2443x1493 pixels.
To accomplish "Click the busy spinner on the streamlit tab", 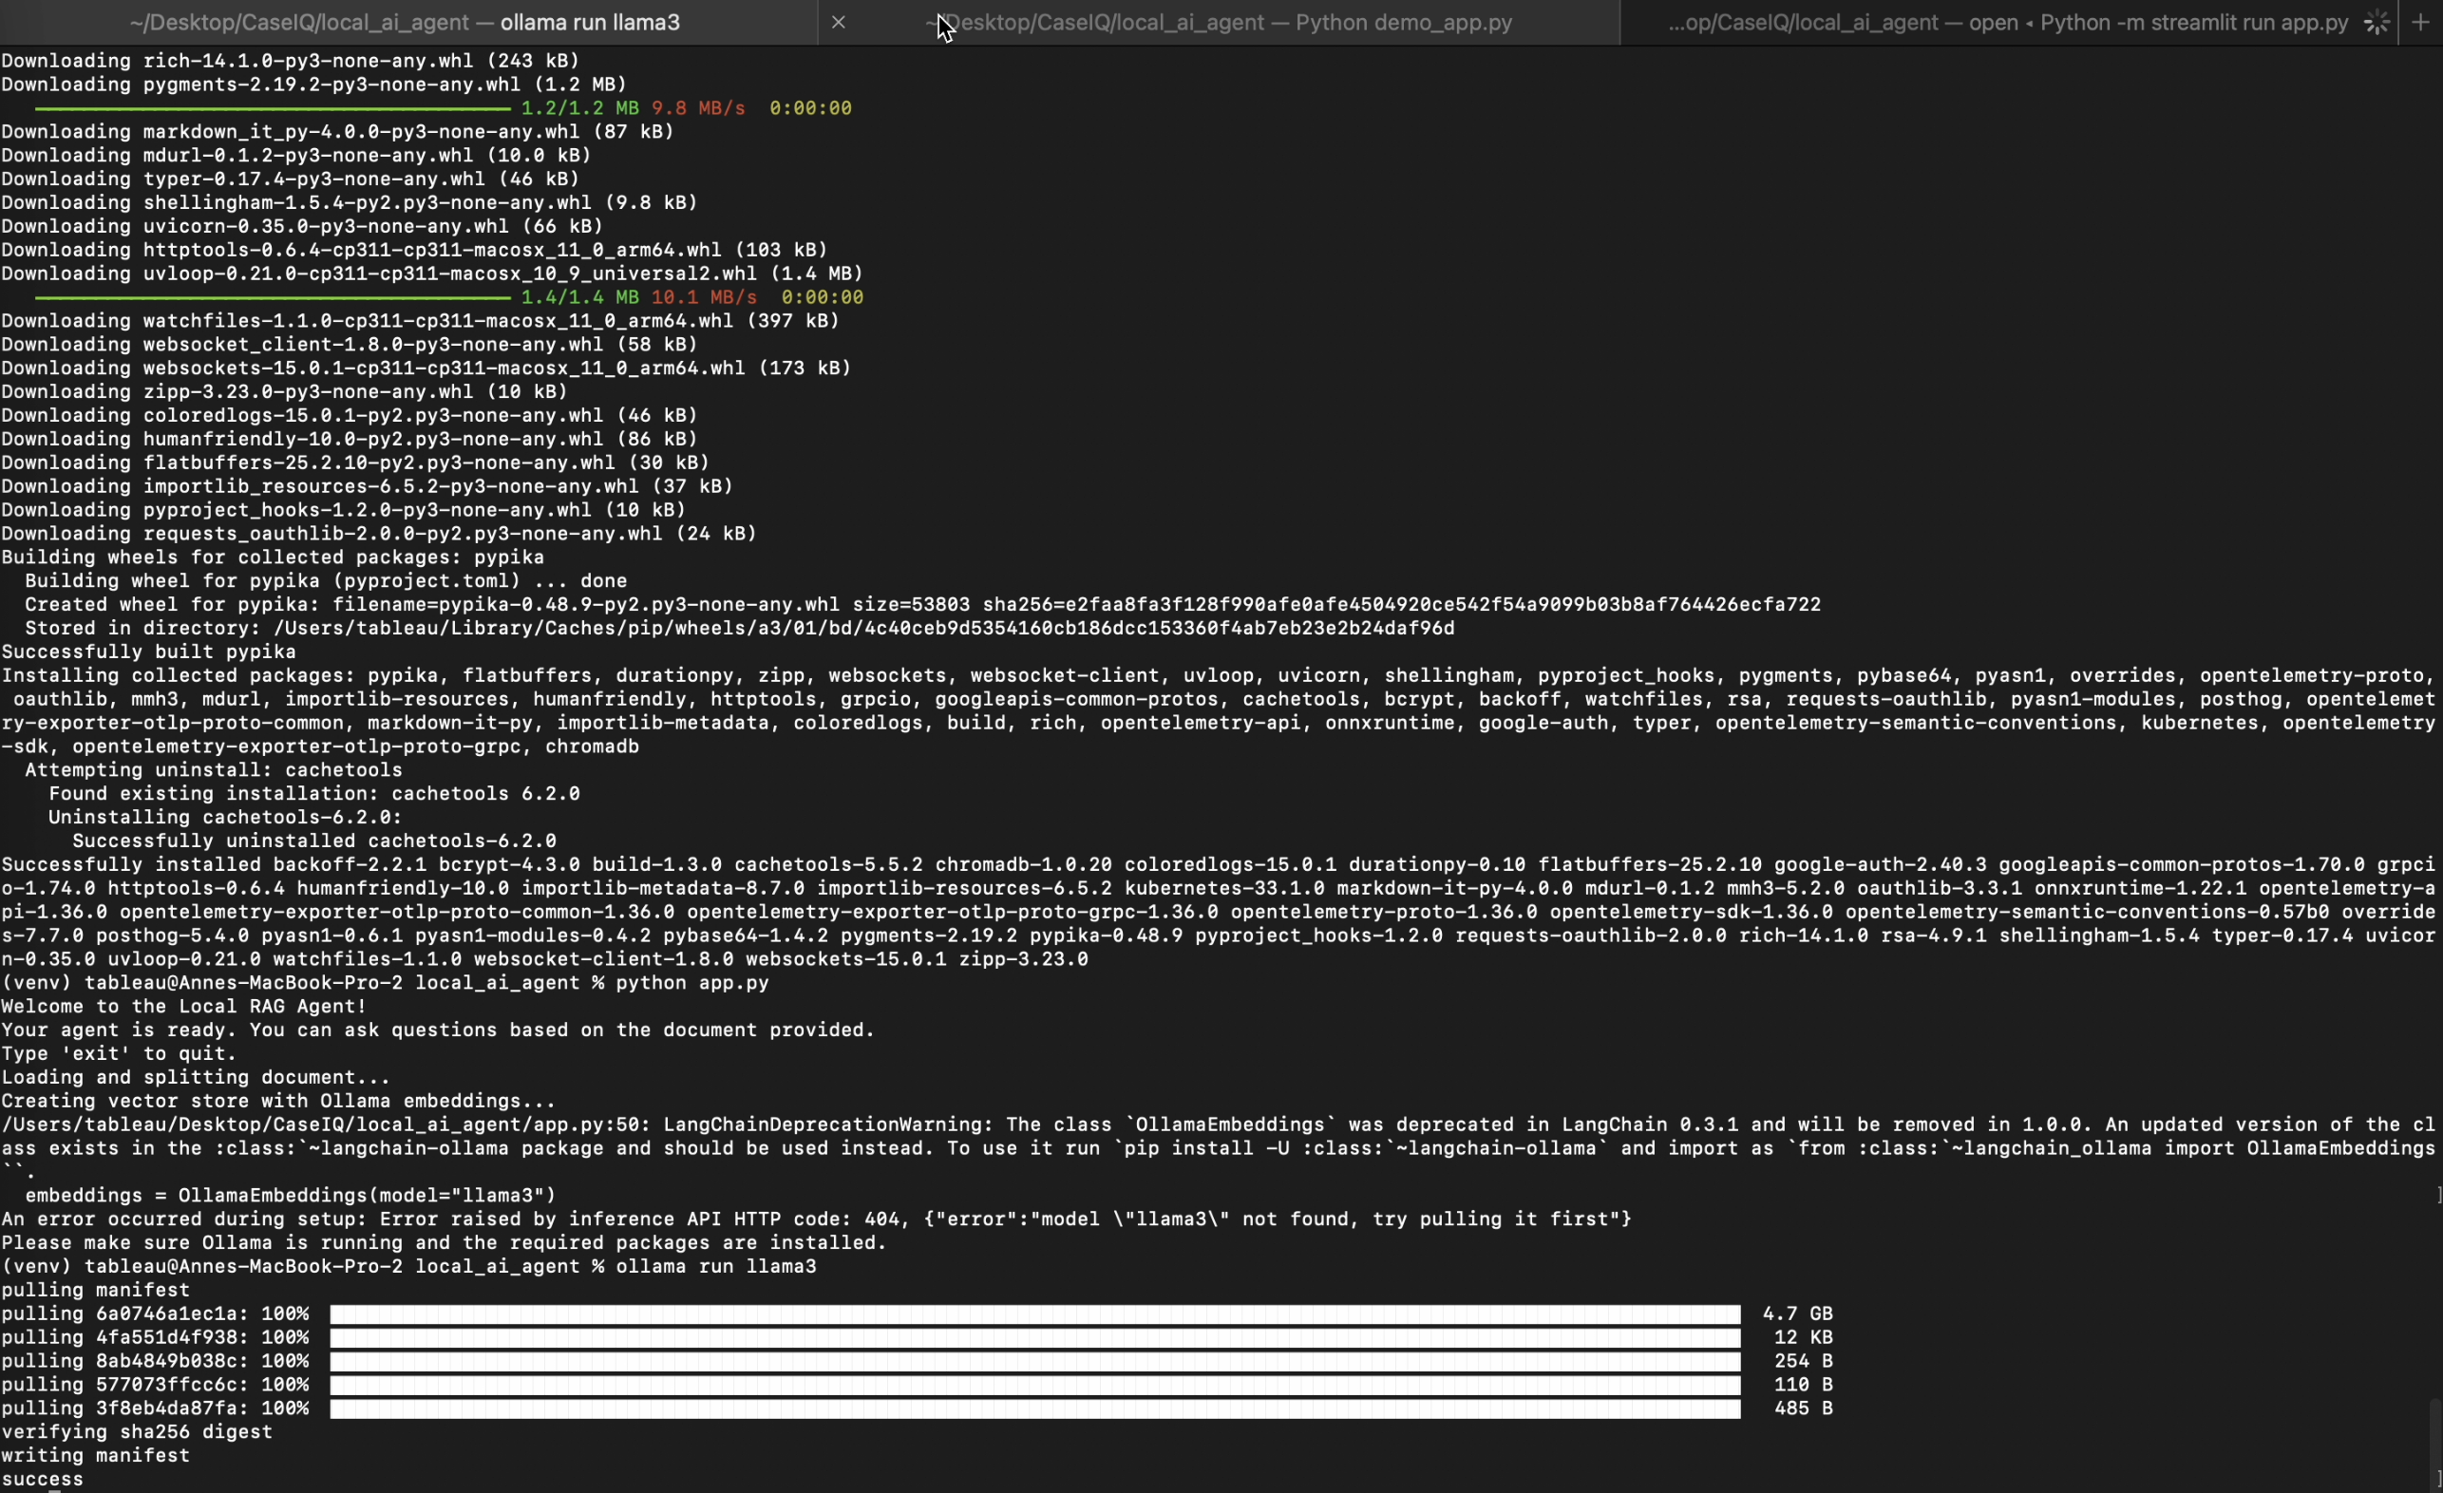I will (2376, 22).
